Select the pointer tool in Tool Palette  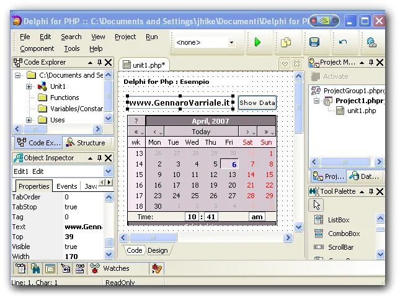[x=316, y=205]
